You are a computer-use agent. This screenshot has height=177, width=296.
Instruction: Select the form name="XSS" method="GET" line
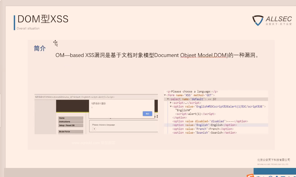(x=190, y=95)
